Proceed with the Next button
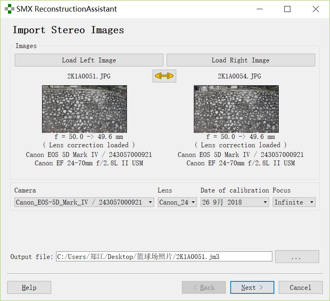 252,287
